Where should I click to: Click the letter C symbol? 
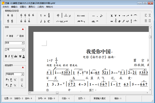[x=49, y=21]
